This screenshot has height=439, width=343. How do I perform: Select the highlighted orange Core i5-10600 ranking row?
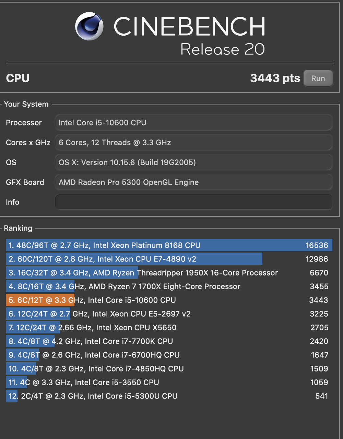click(x=169, y=300)
